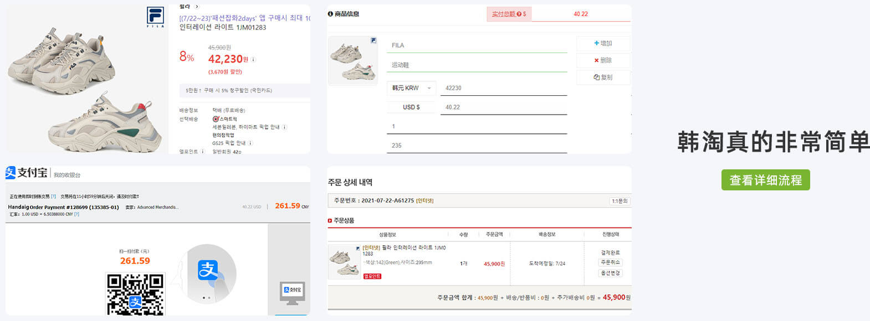The height and width of the screenshot is (321, 870).
Task: Open the 韩元 KRW currency dropdown
Action: (x=411, y=88)
